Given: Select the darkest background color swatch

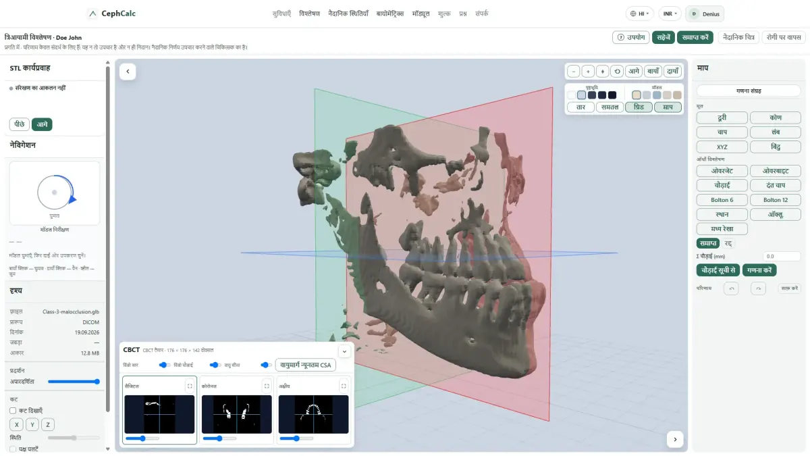Looking at the screenshot, I should click(612, 95).
